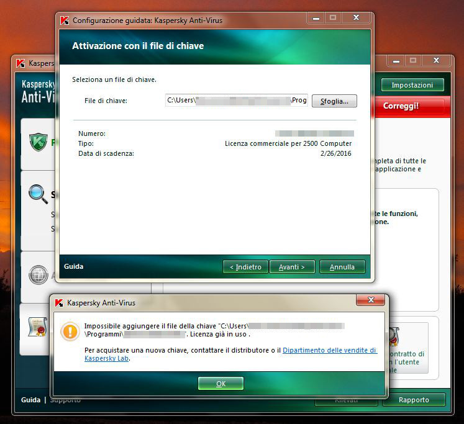464x424 pixels.
Task: Click the Sfoglia browse button
Action: point(334,101)
